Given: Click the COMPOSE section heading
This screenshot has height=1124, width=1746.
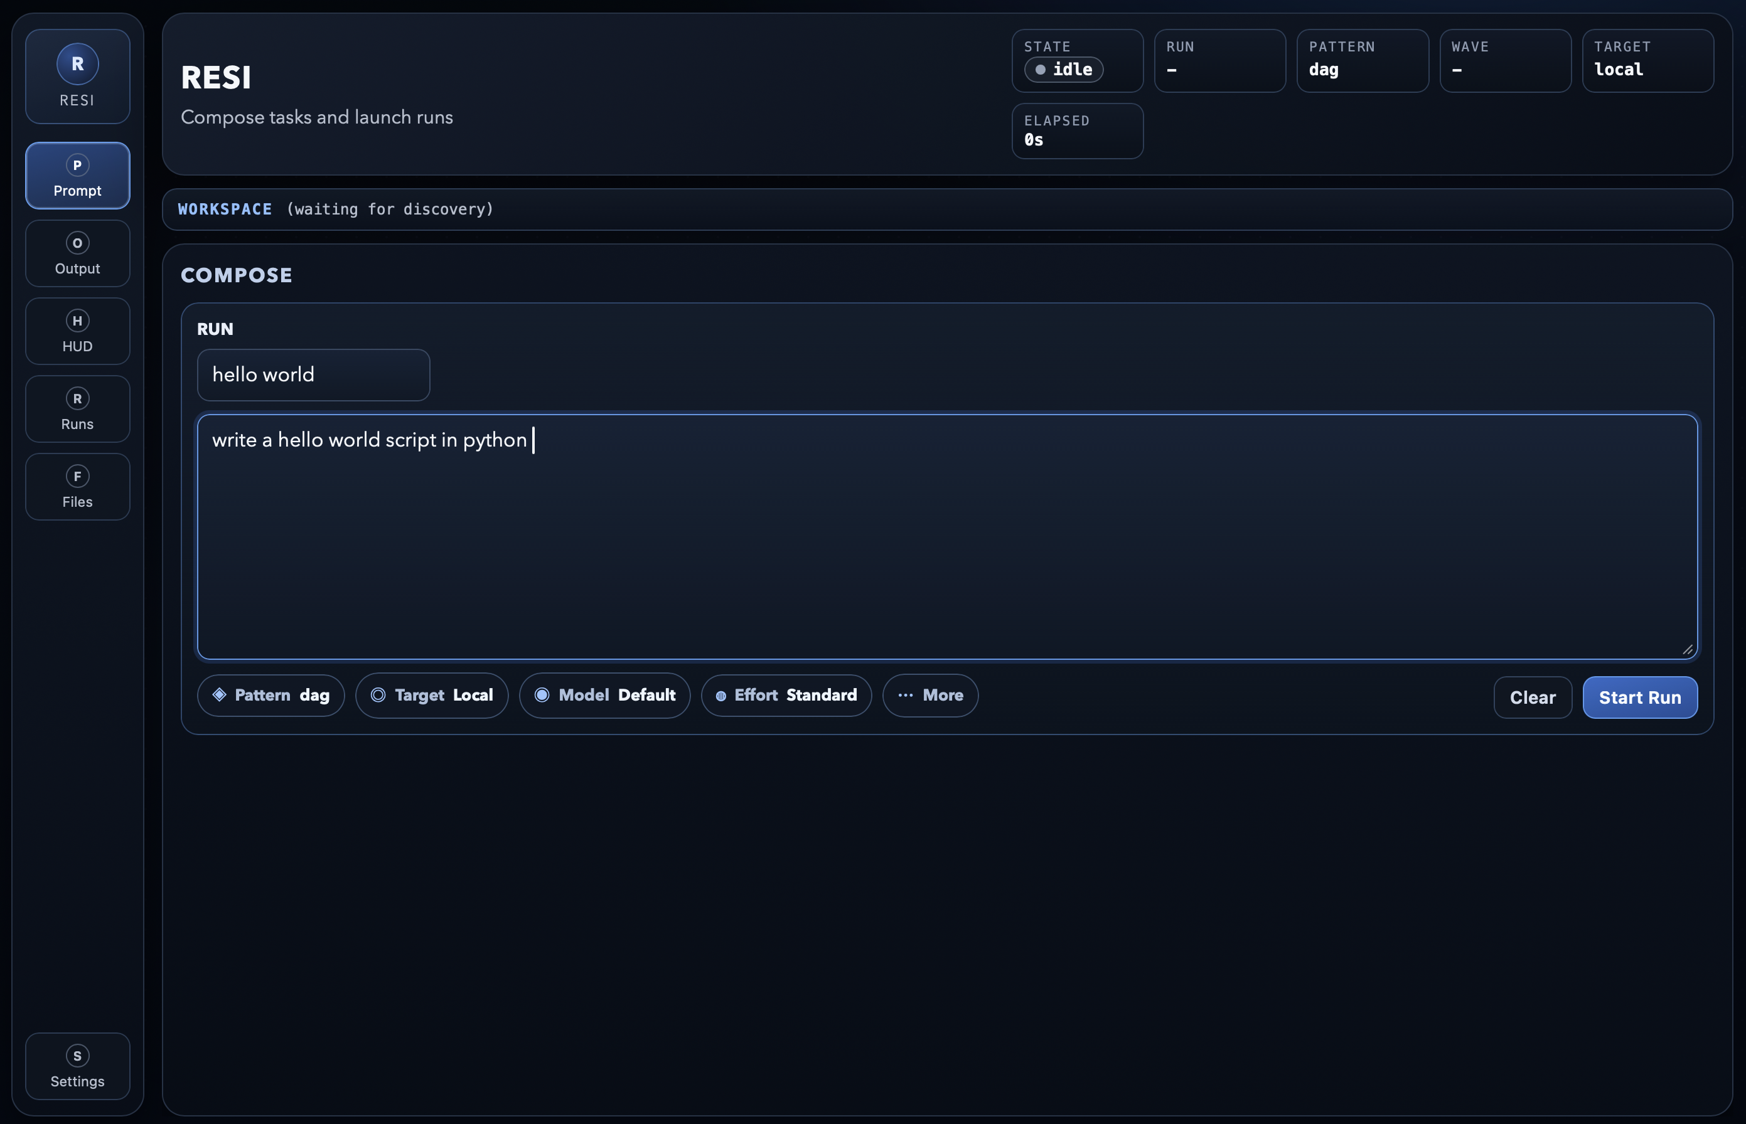Looking at the screenshot, I should pos(236,275).
